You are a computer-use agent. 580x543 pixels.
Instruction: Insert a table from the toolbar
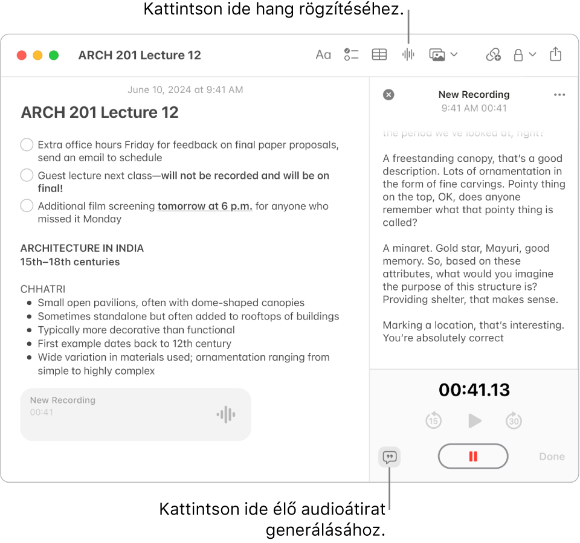coord(379,54)
